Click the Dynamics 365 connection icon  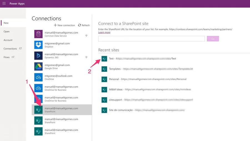[38, 56]
